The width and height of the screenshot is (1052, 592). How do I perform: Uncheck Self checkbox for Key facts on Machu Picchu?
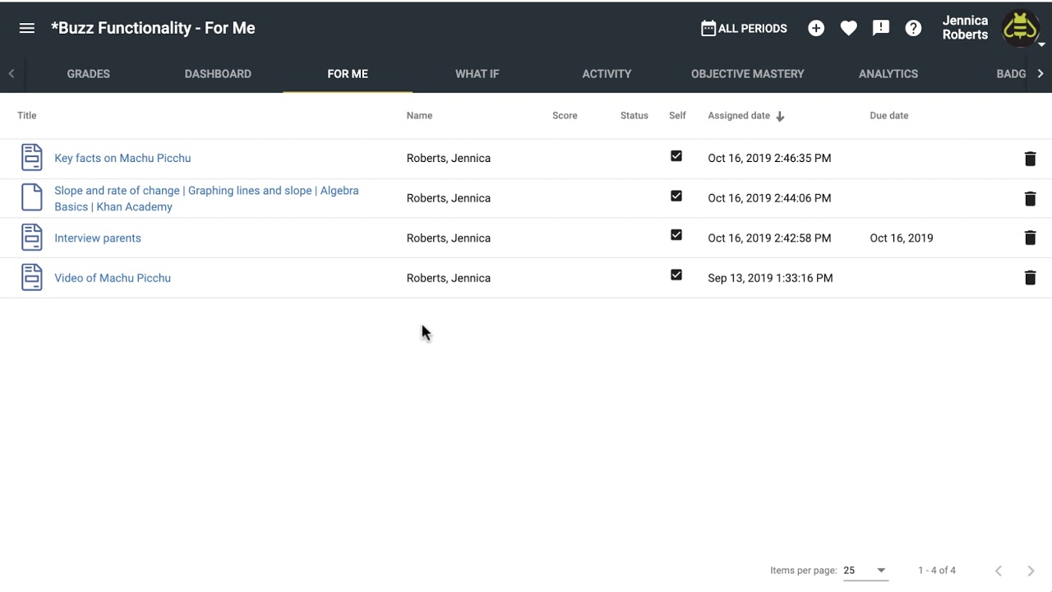click(676, 155)
